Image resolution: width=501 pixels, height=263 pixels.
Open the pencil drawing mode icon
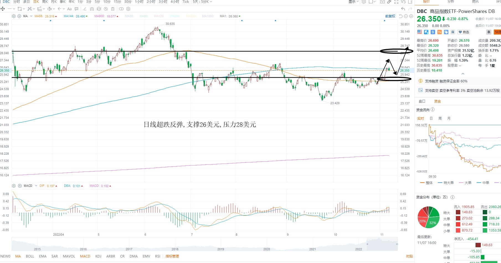(389, 2)
